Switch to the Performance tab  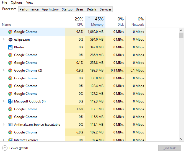click(29, 9)
